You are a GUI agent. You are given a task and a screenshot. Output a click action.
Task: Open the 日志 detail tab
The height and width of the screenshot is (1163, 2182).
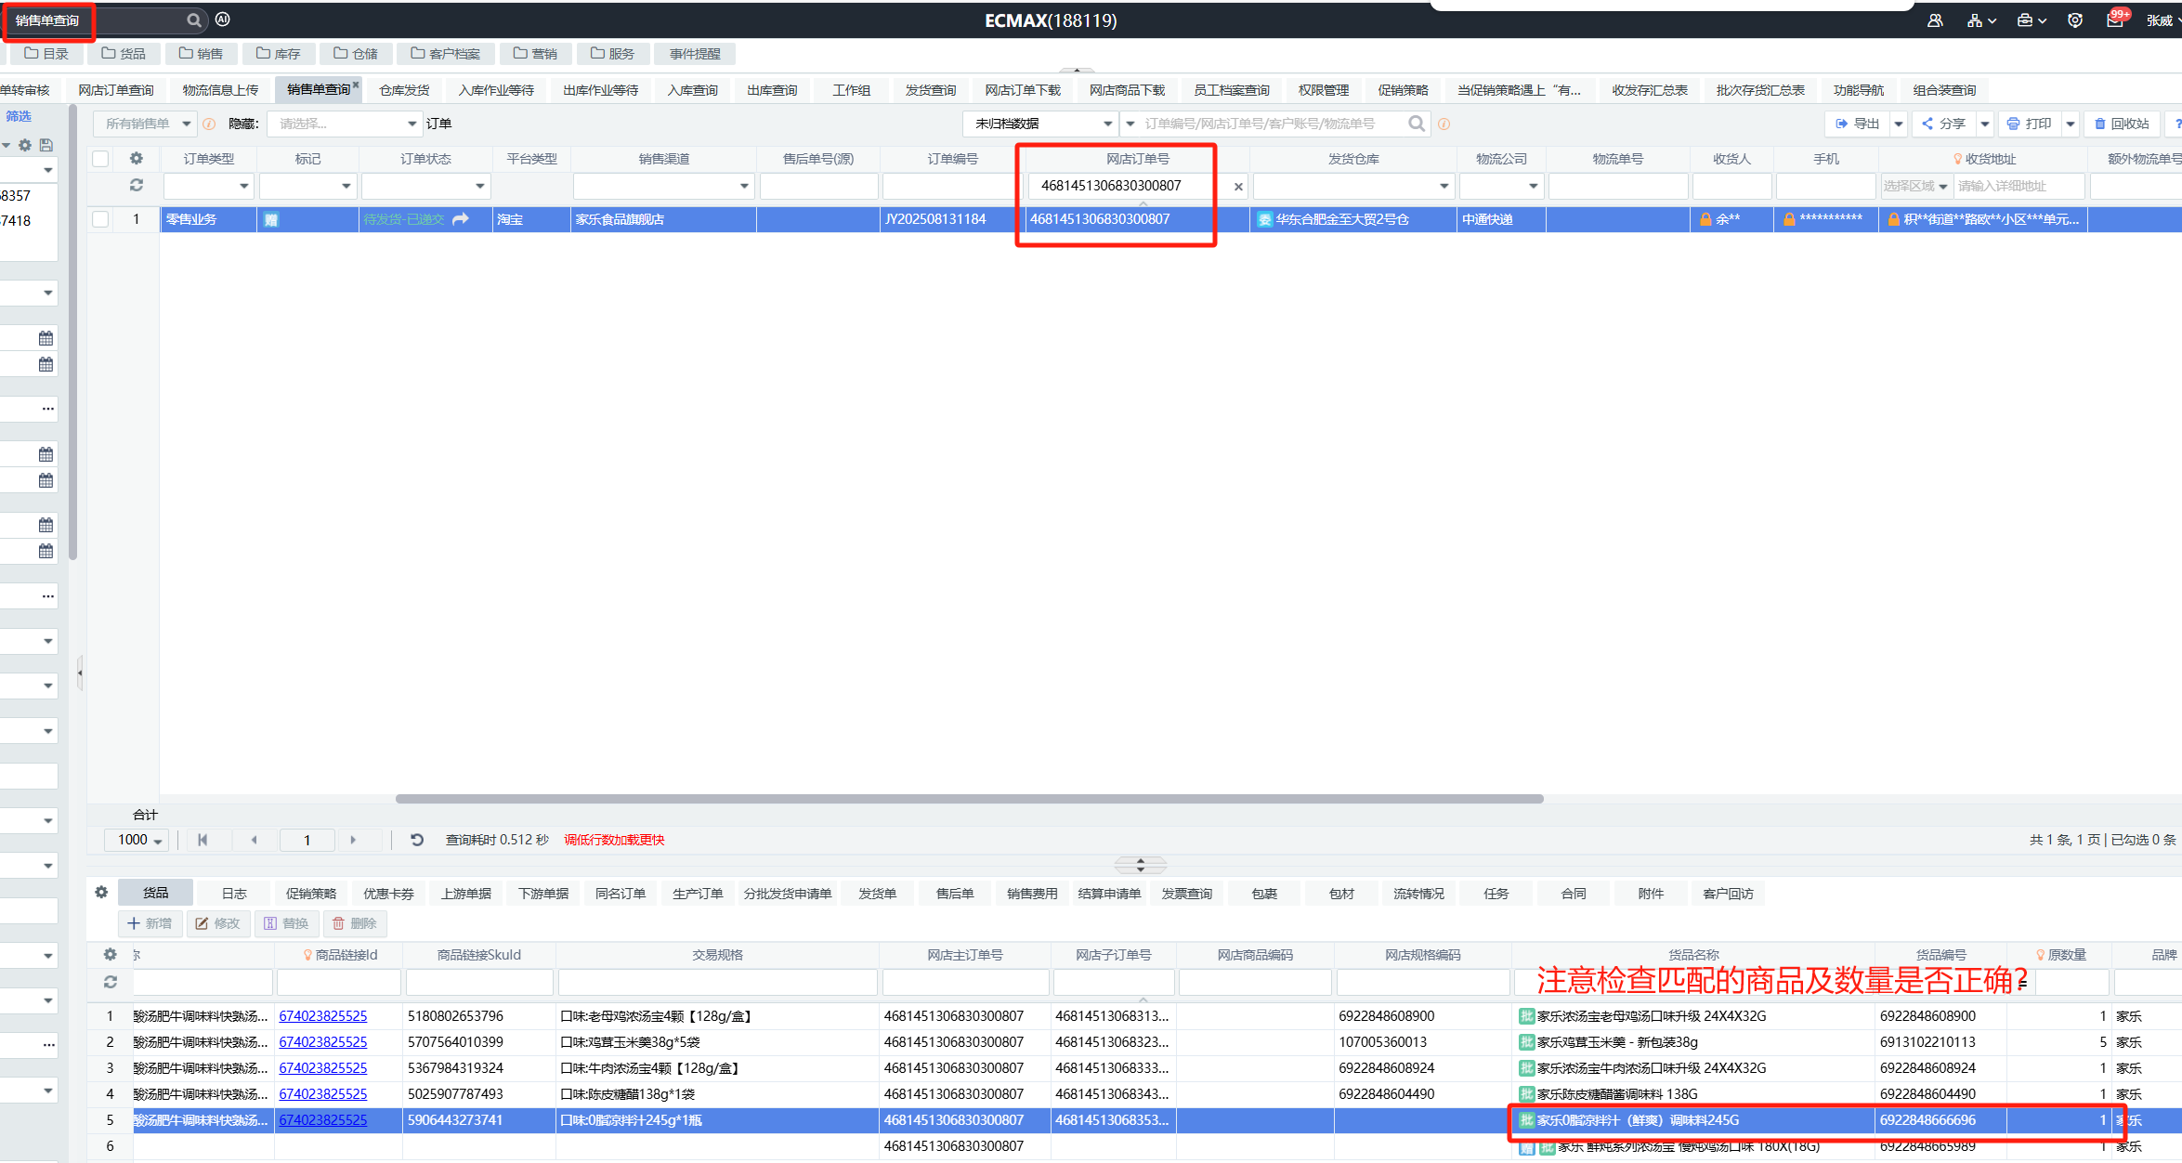pyautogui.click(x=234, y=893)
